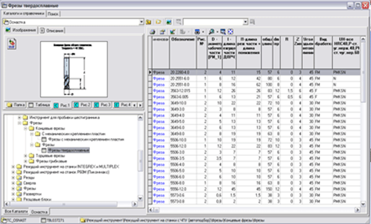Expand the Фрезы грибковые node

[26, 161]
